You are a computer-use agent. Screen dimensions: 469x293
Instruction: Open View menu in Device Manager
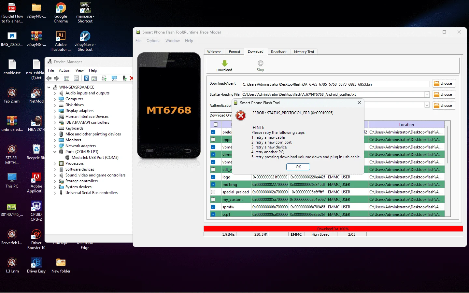(79, 70)
